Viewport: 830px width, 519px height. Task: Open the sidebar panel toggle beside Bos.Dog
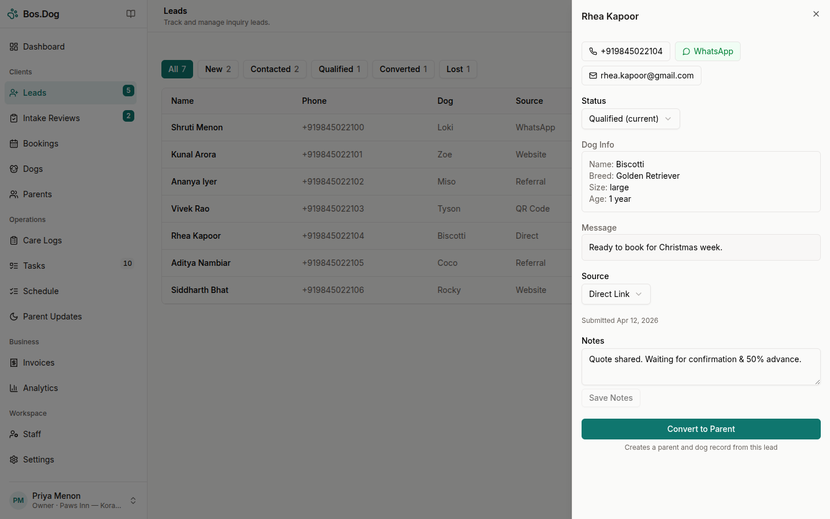pyautogui.click(x=131, y=14)
